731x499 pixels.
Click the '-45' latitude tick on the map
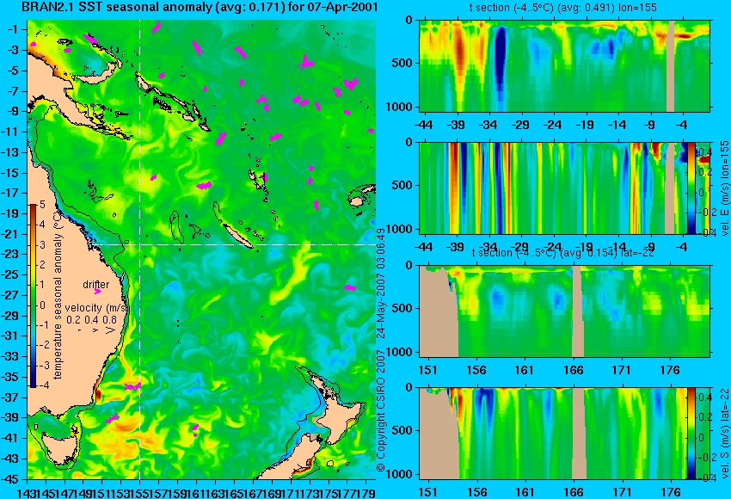click(x=10, y=479)
